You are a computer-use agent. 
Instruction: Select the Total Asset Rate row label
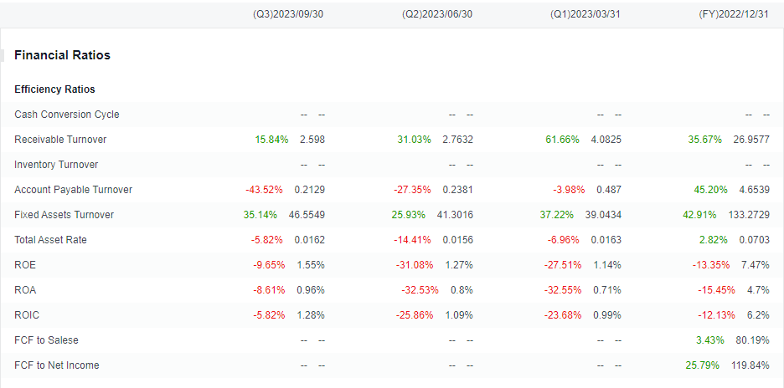[50, 240]
